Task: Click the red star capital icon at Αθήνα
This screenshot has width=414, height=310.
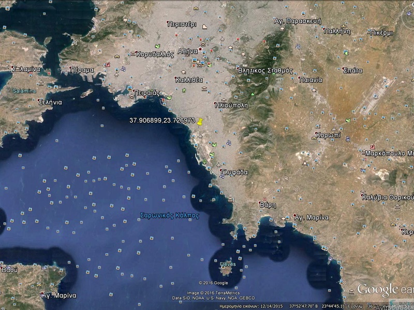Action: click(x=200, y=49)
